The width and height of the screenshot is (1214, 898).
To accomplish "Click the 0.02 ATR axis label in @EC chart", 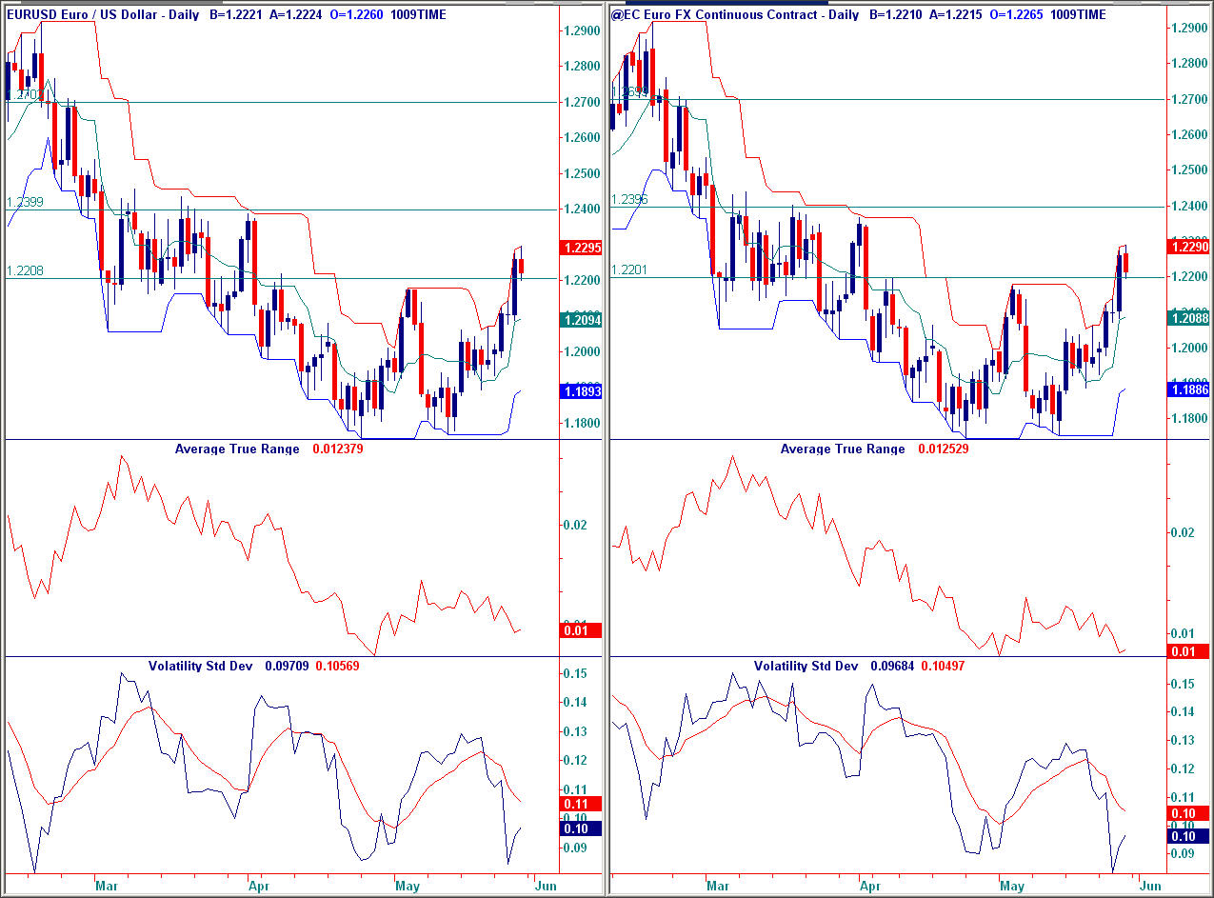I will coord(1184,531).
